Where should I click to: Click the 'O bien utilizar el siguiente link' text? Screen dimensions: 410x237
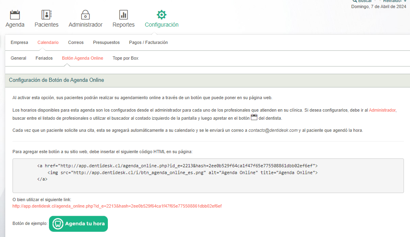point(42,200)
